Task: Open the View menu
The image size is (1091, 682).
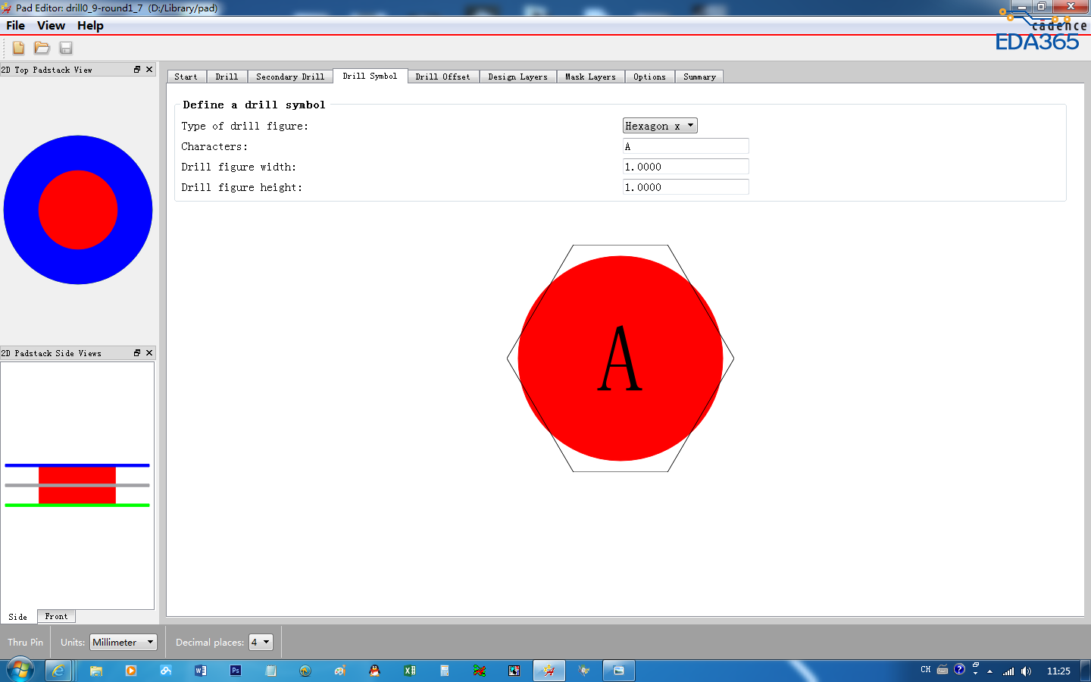Action: coord(51,26)
